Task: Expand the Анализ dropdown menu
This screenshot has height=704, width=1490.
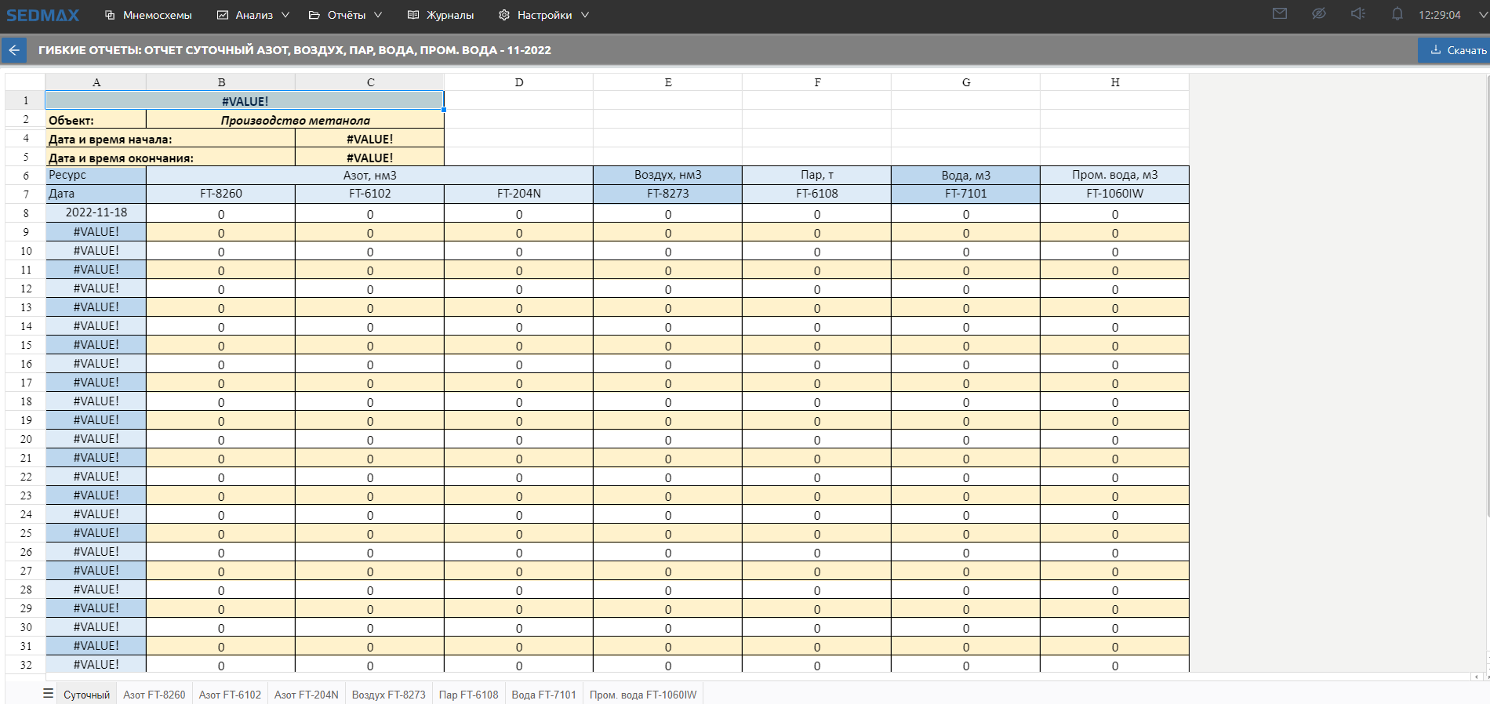Action: pos(253,15)
